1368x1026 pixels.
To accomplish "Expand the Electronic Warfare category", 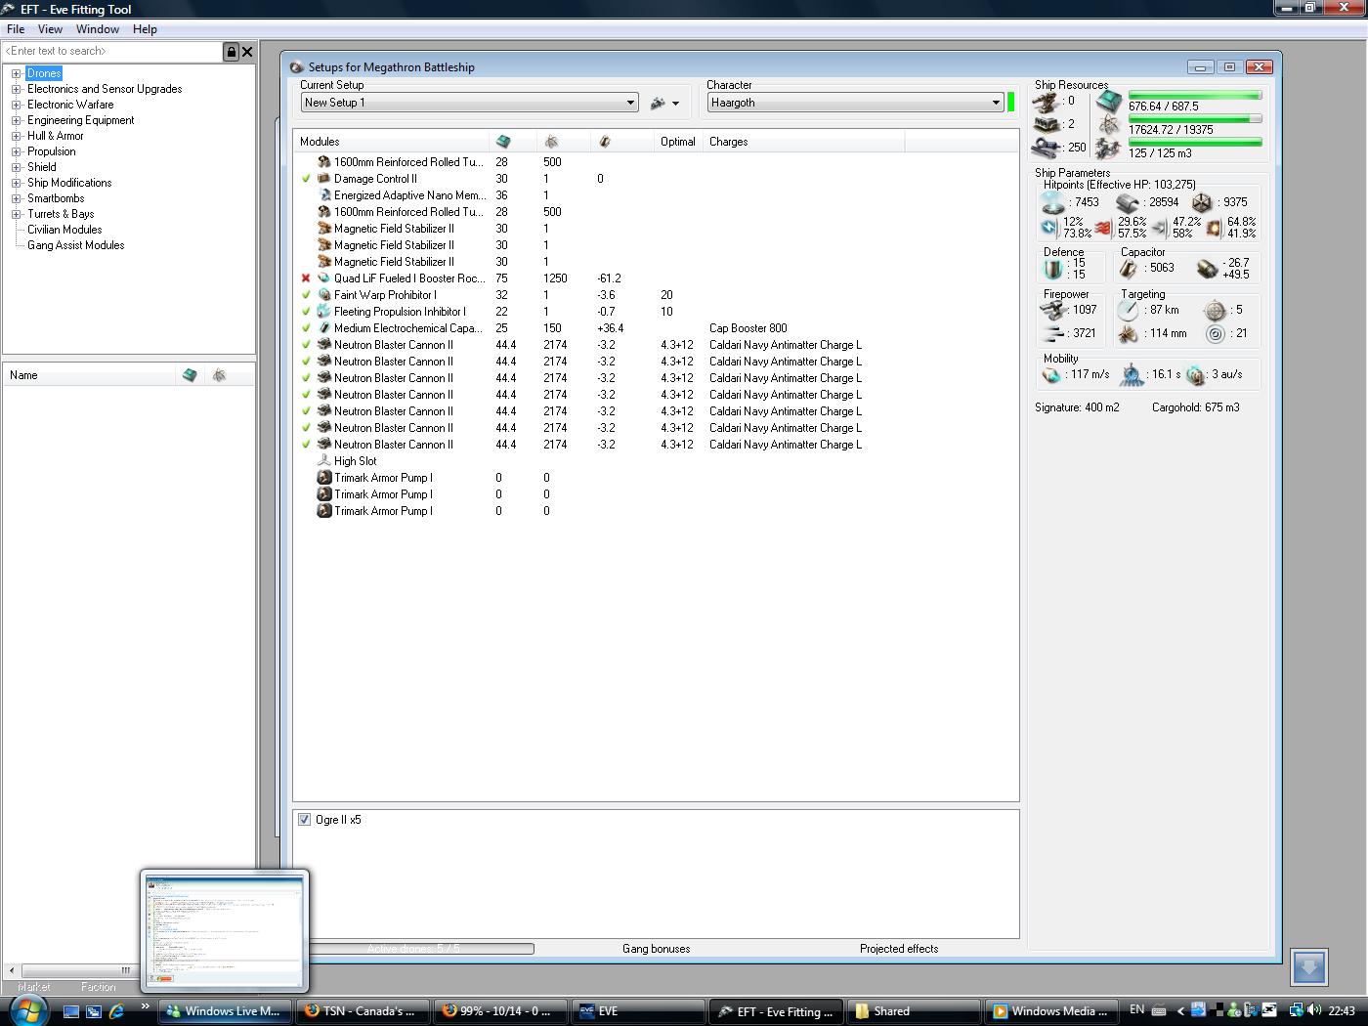I will click(17, 105).
